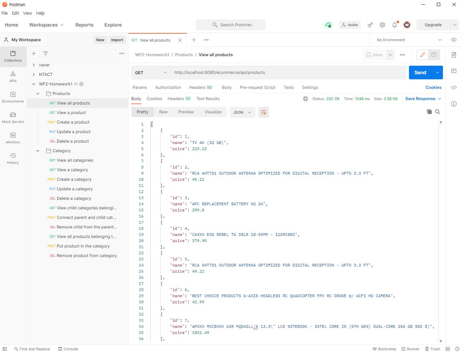This screenshot has width=462, height=353.
Task: Open the Monitors sidebar panel
Action: point(13,138)
